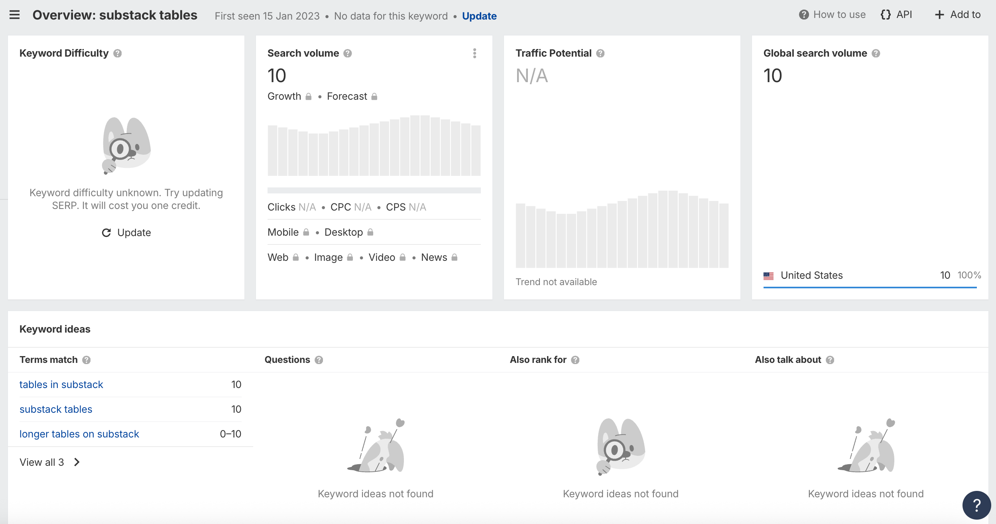Click the Questions help icon
This screenshot has width=996, height=524.
(319, 360)
